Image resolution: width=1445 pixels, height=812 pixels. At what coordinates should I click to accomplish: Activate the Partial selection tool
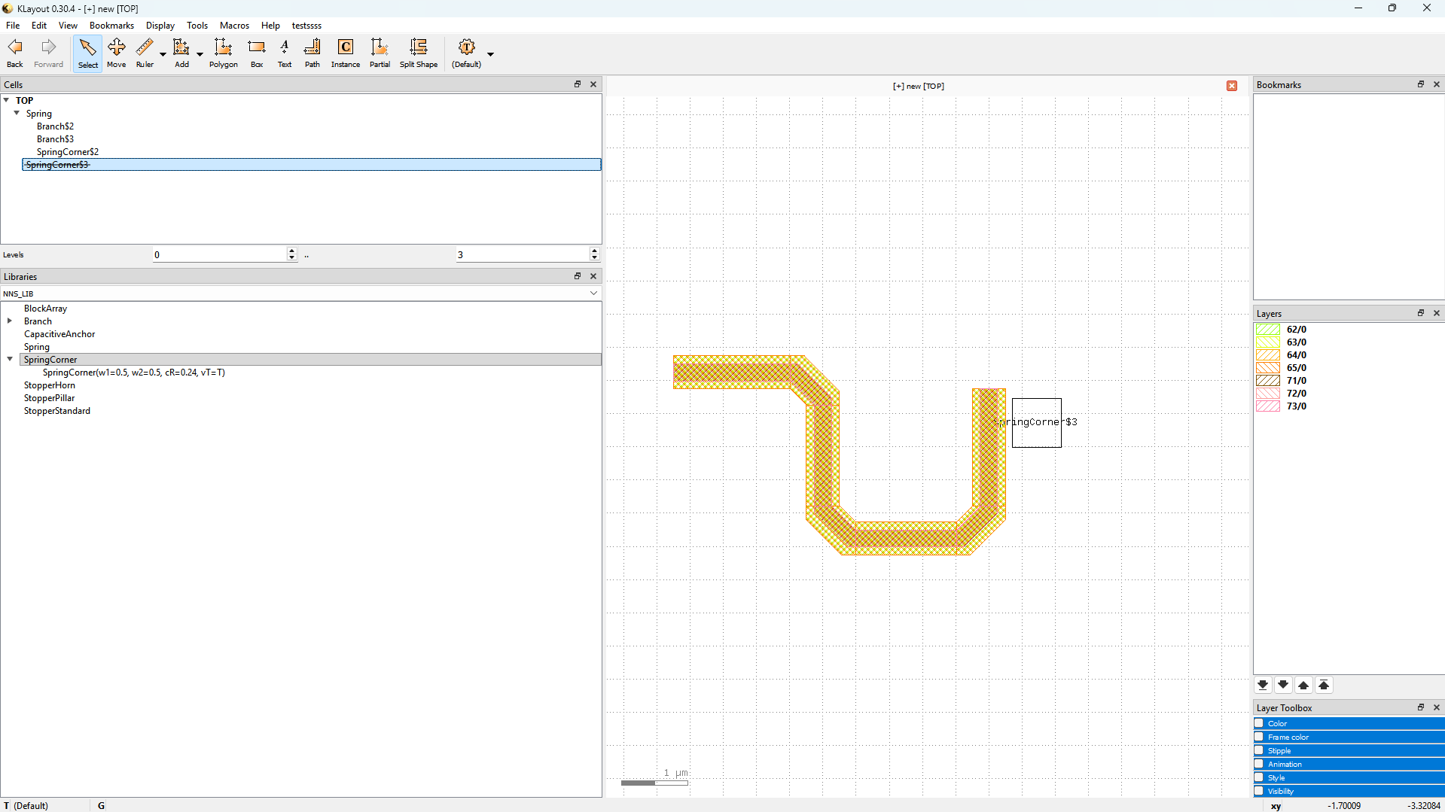[380, 53]
